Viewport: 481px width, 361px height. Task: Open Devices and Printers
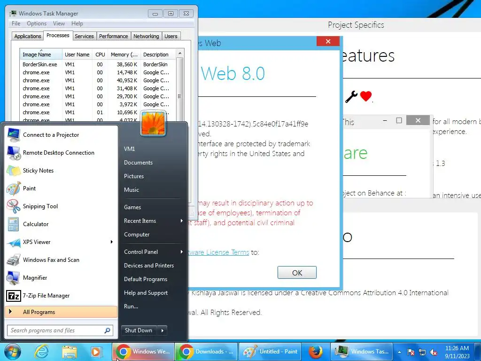pyautogui.click(x=149, y=266)
